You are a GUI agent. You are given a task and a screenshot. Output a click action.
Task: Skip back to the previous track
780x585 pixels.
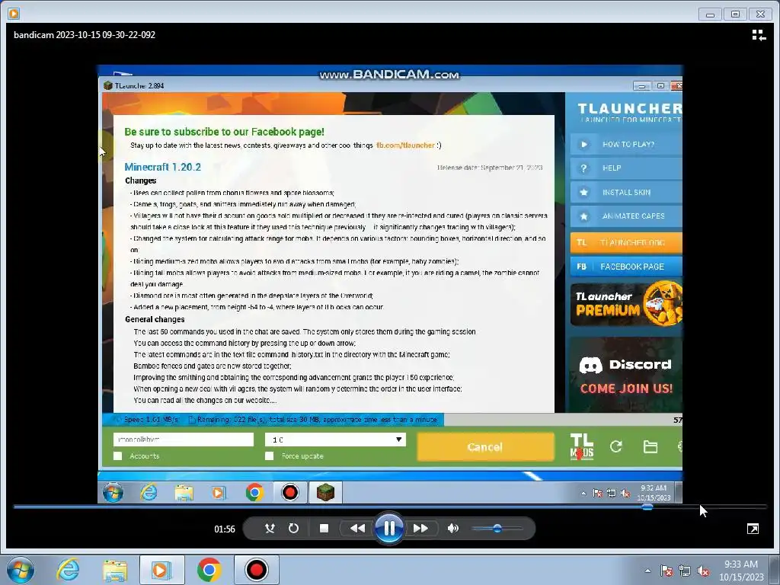[357, 529]
